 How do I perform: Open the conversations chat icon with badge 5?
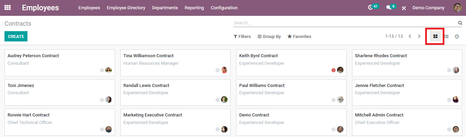pyautogui.click(x=389, y=8)
